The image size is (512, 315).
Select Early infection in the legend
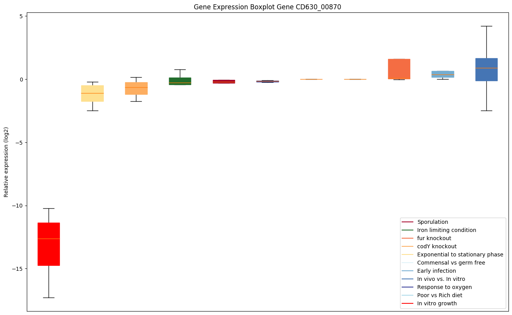pyautogui.click(x=436, y=271)
